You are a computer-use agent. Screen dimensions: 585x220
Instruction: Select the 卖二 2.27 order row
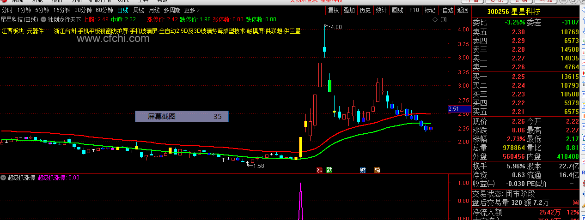click(526, 58)
